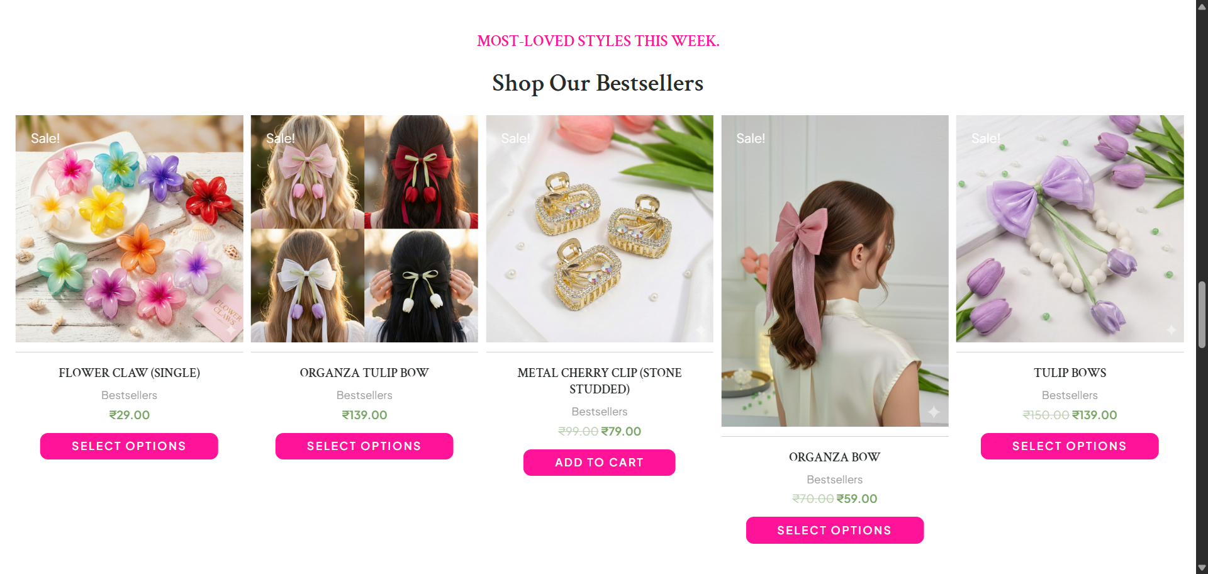The height and width of the screenshot is (574, 1208).
Task: Click the Sale badge on Organza Tulip Bow
Action: pos(281,138)
